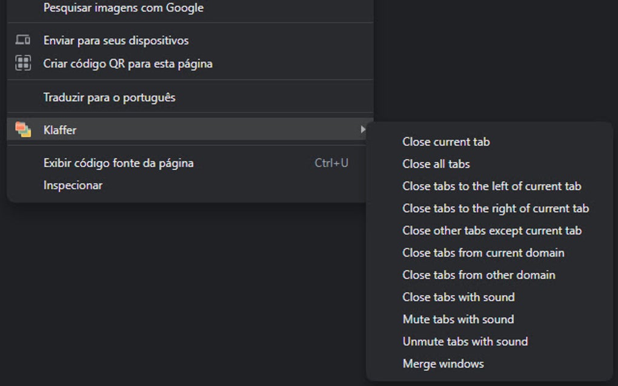618x386 pixels.
Task: Choose Close current tab
Action: [x=447, y=142]
